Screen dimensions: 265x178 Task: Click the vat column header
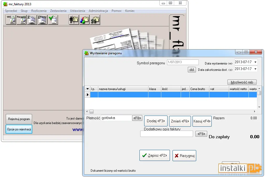219,89
